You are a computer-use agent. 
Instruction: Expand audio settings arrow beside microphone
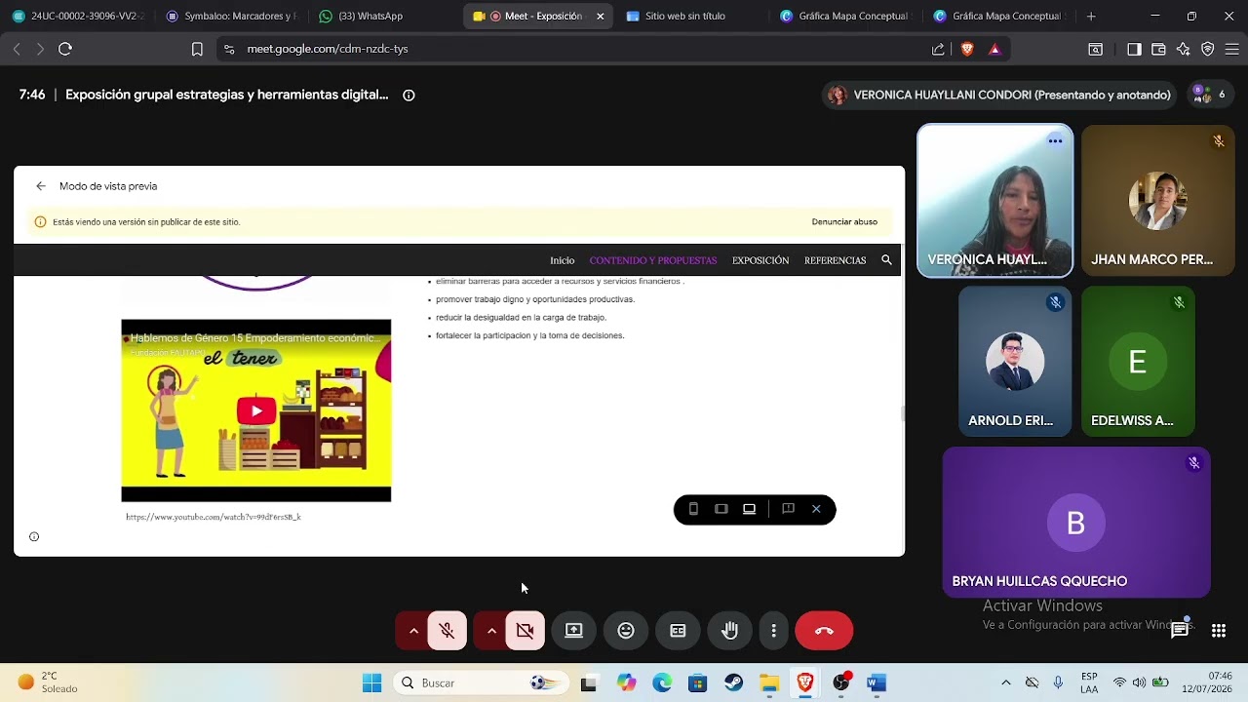413,631
